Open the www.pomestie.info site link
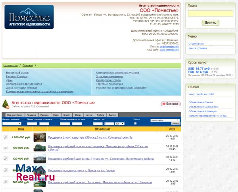Viewport: 238px width, 192px height. [x=169, y=50]
